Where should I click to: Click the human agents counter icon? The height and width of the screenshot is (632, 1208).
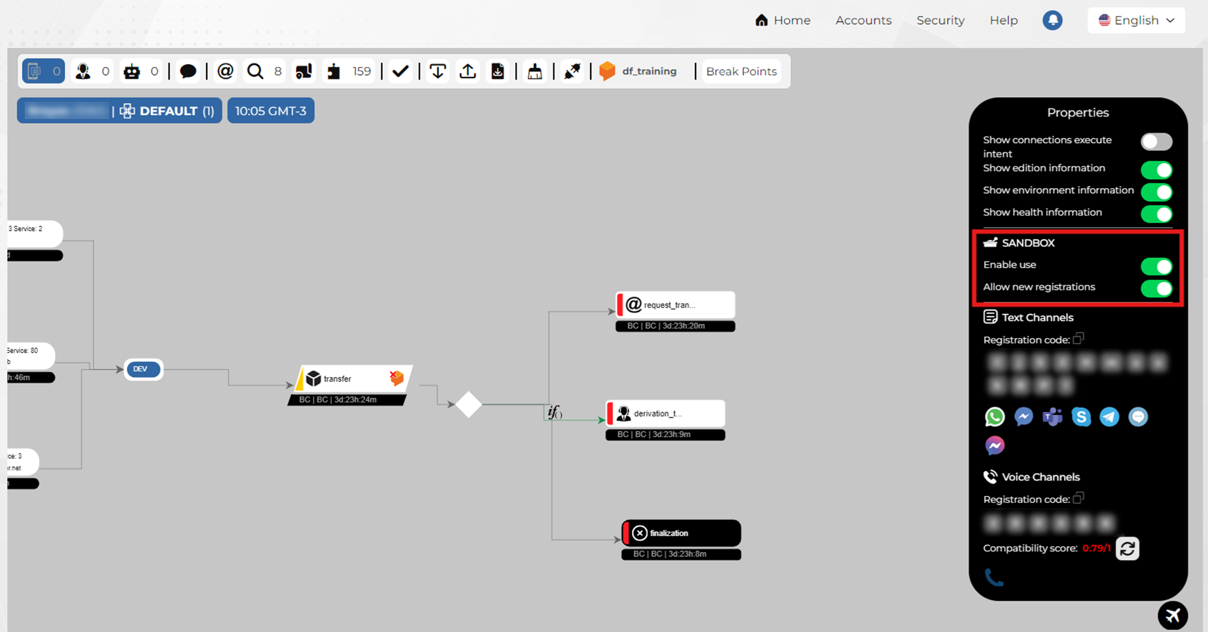tap(83, 72)
